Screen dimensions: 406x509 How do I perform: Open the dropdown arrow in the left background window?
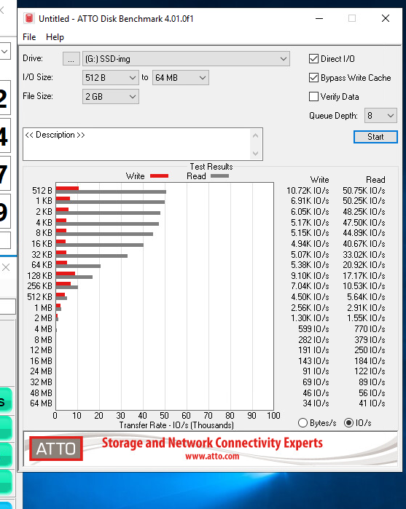click(4, 51)
